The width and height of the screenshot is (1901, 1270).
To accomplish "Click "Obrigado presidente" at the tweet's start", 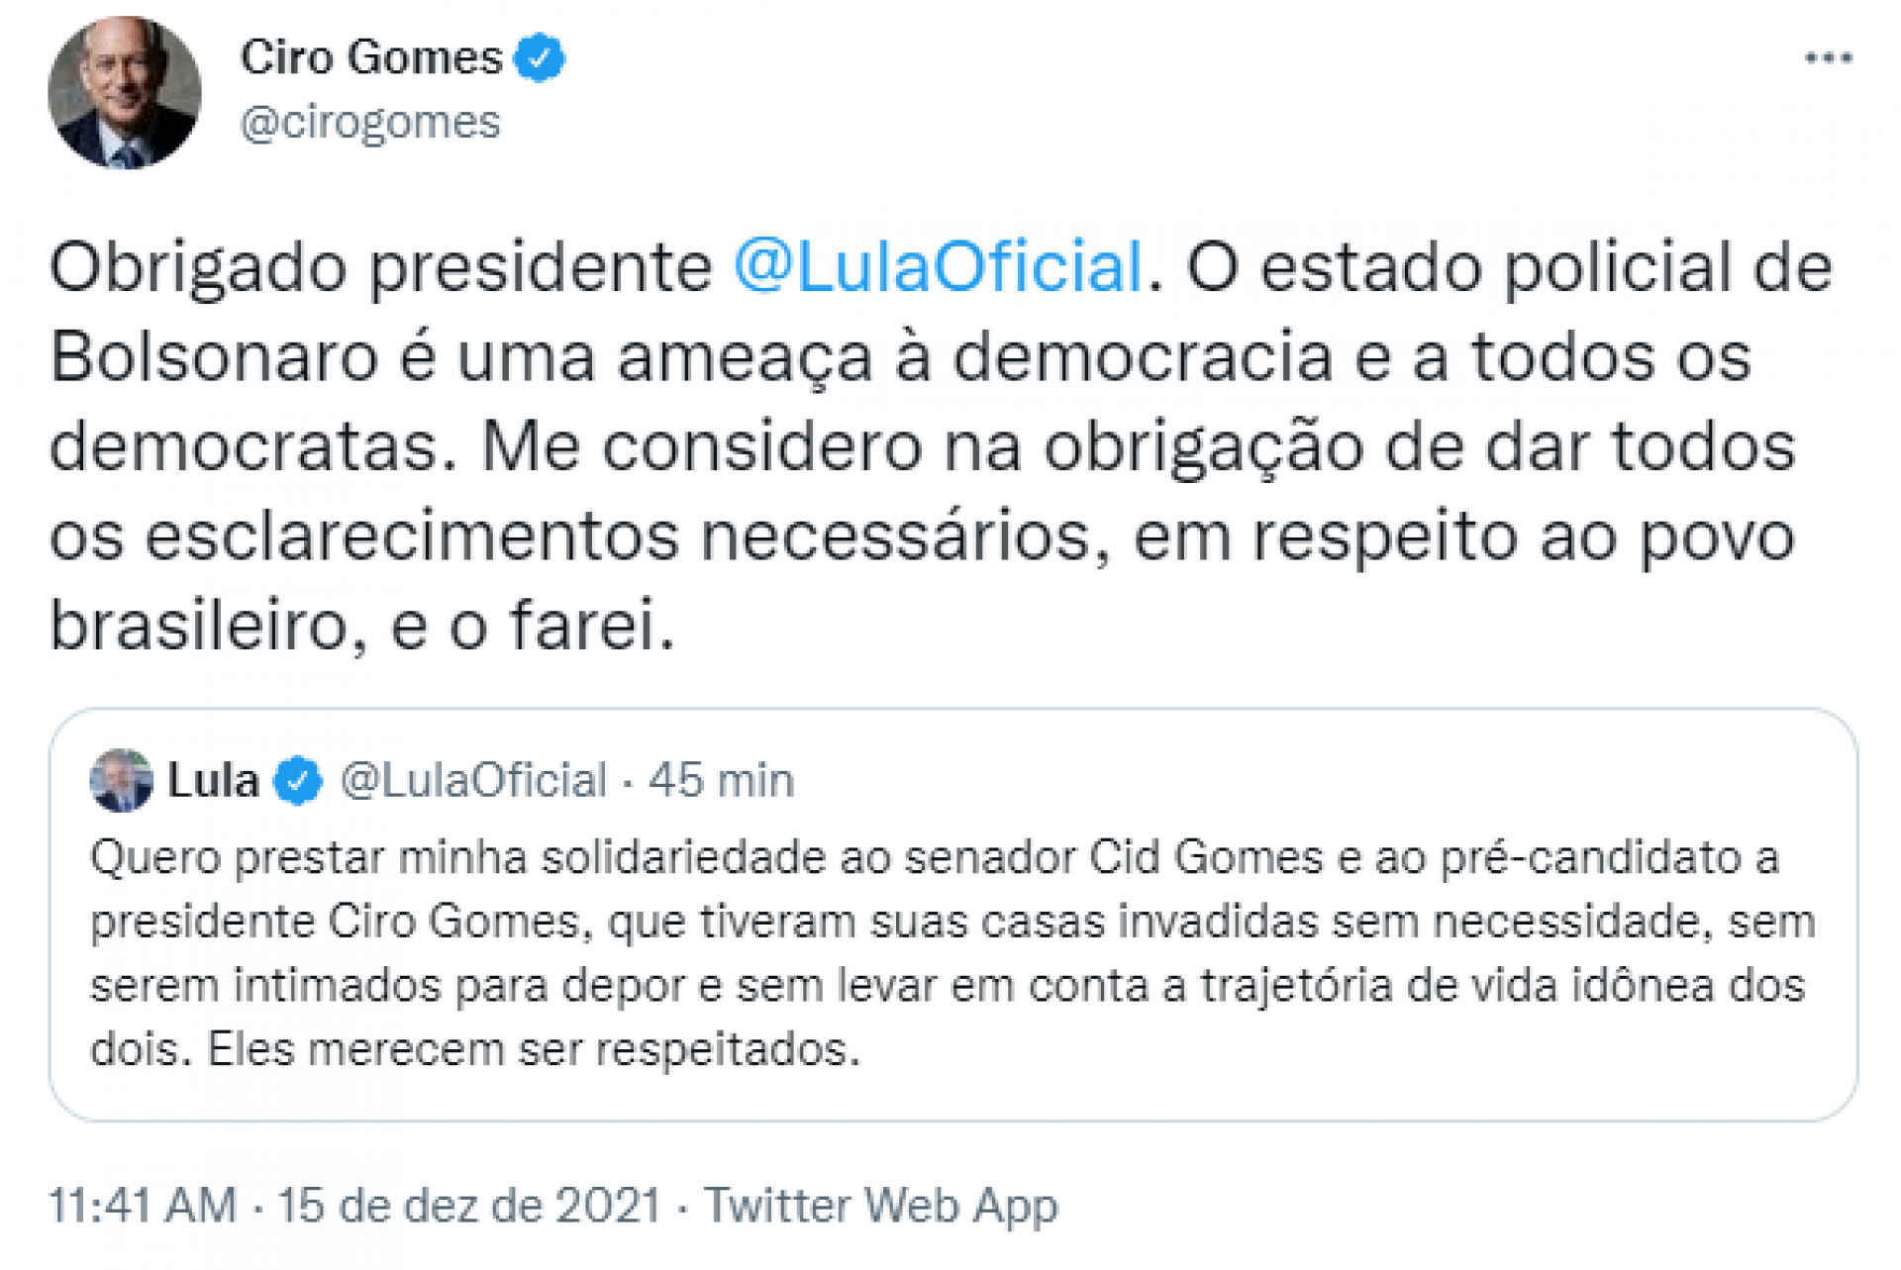I will point(381,267).
